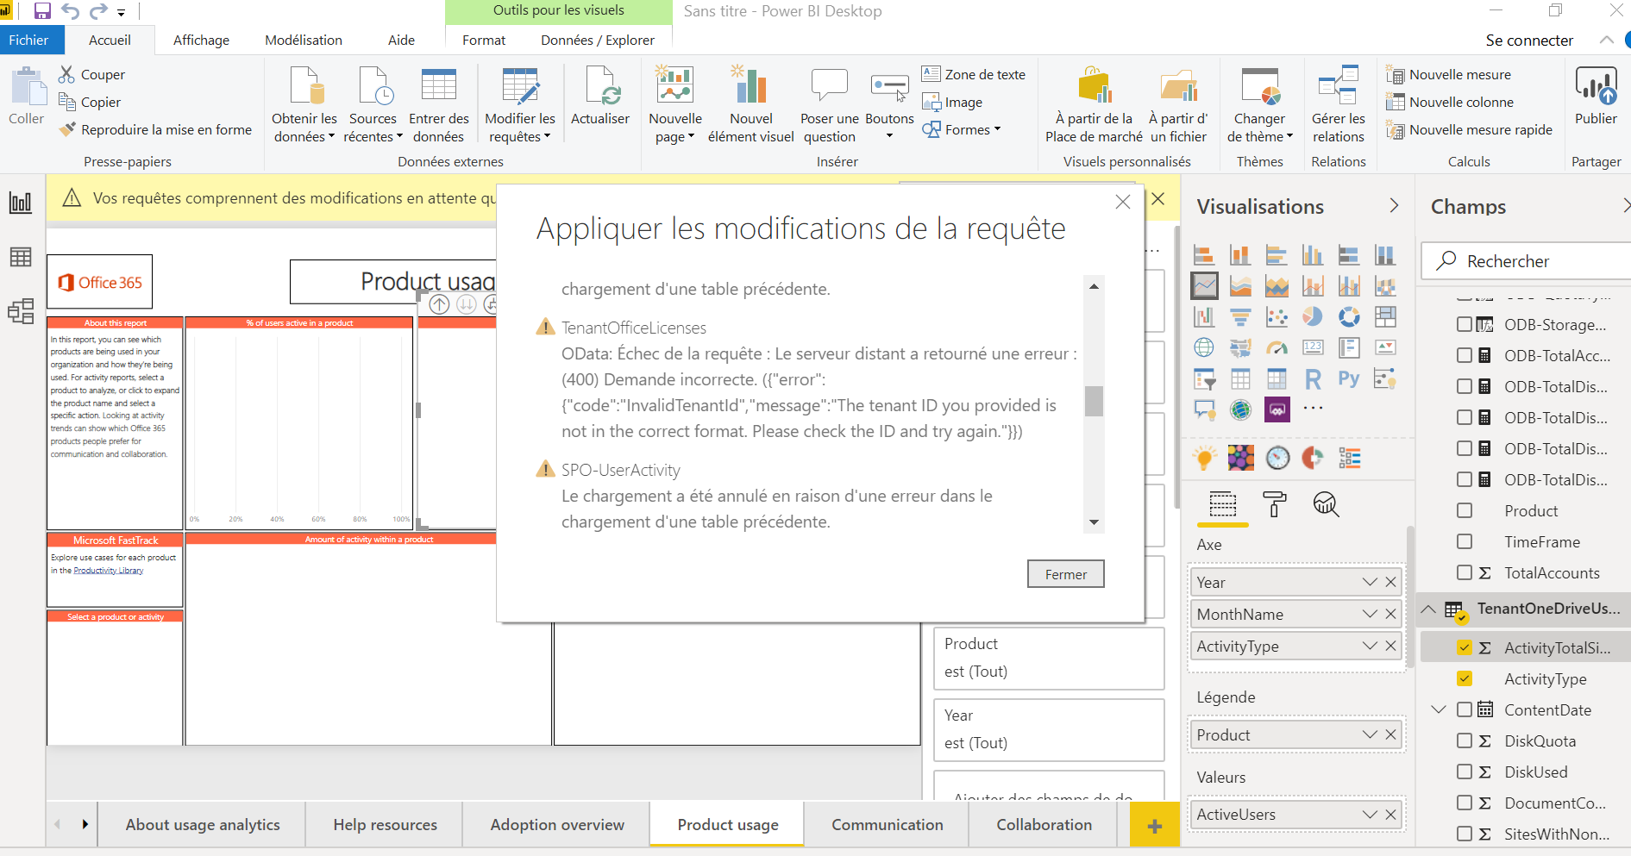This screenshot has height=856, width=1631.
Task: Open the Format paint roller pane
Action: coord(1274,504)
